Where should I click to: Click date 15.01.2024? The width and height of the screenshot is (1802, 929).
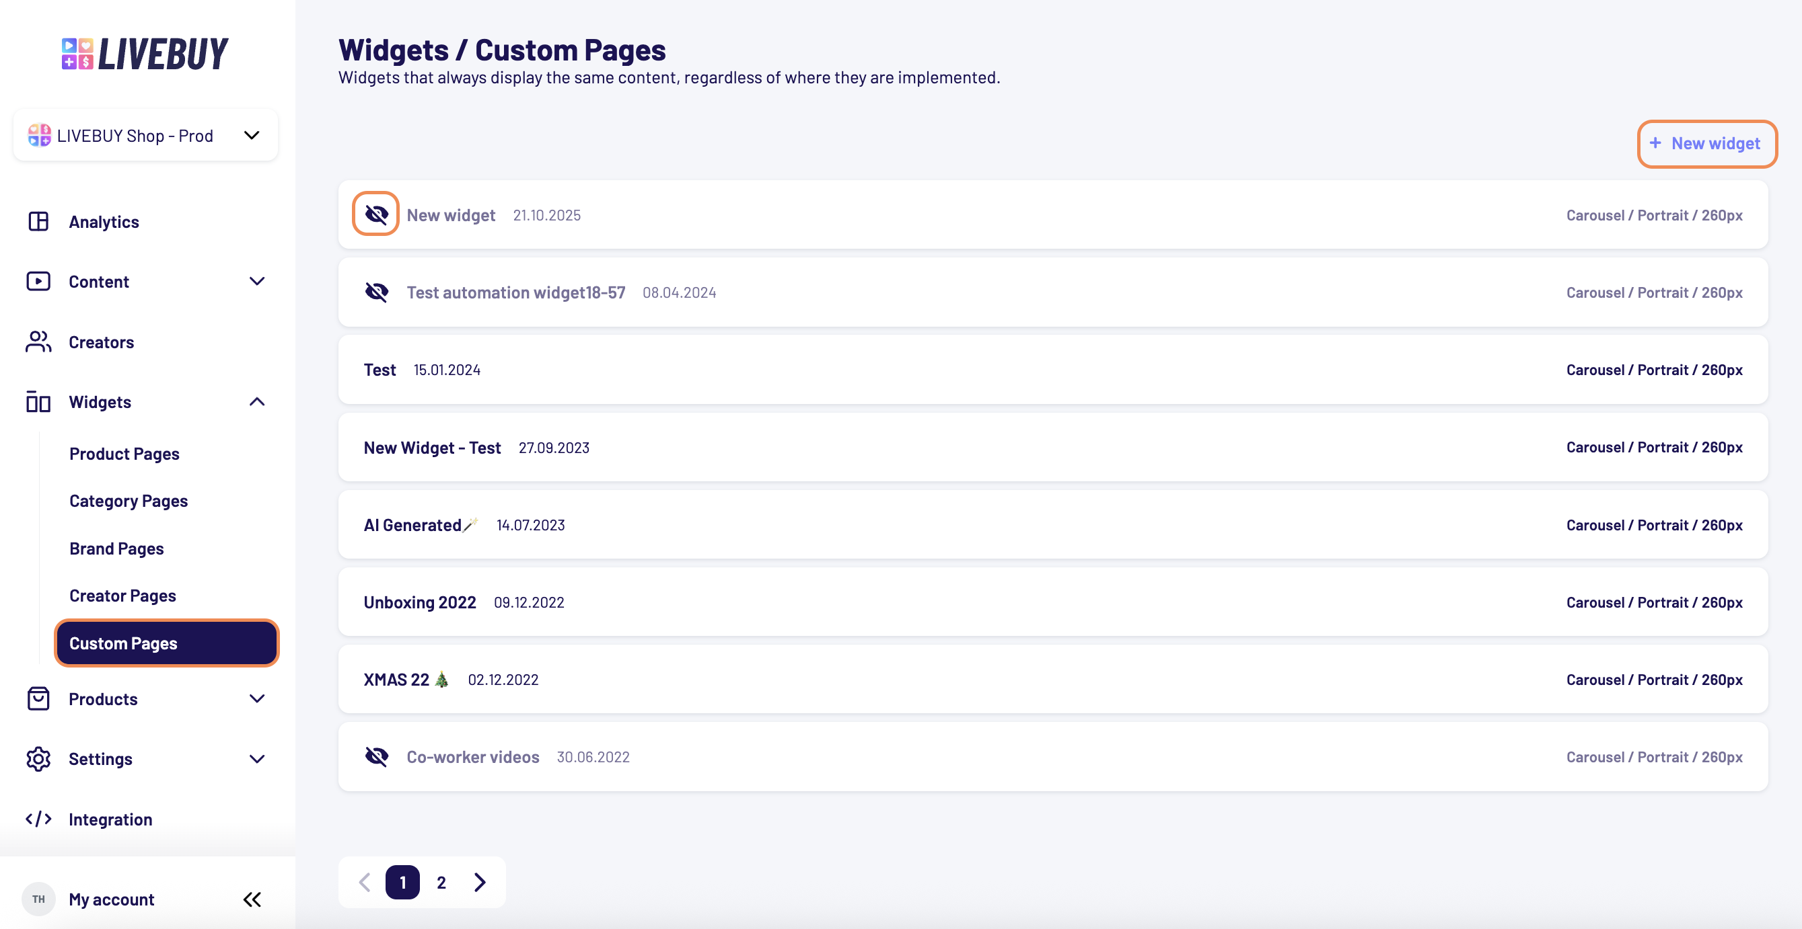[447, 370]
